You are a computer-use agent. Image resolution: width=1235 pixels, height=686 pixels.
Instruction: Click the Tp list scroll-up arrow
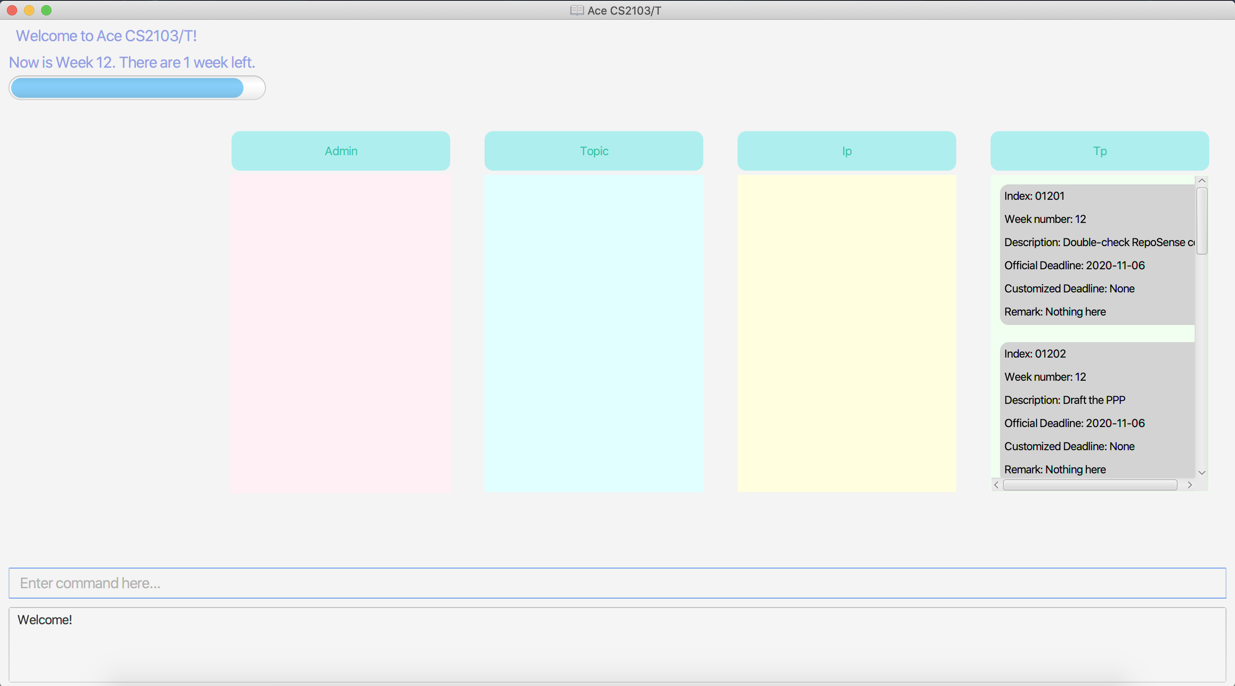1202,181
